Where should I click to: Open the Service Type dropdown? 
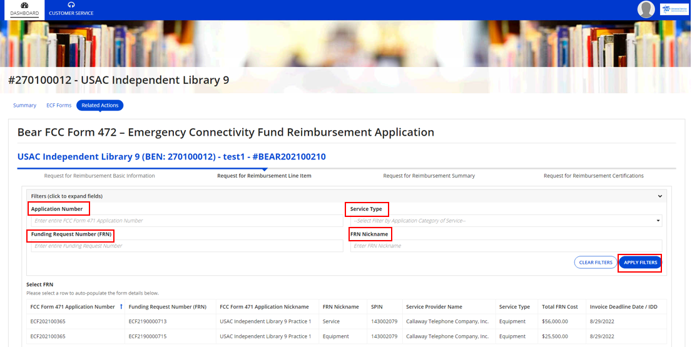506,221
